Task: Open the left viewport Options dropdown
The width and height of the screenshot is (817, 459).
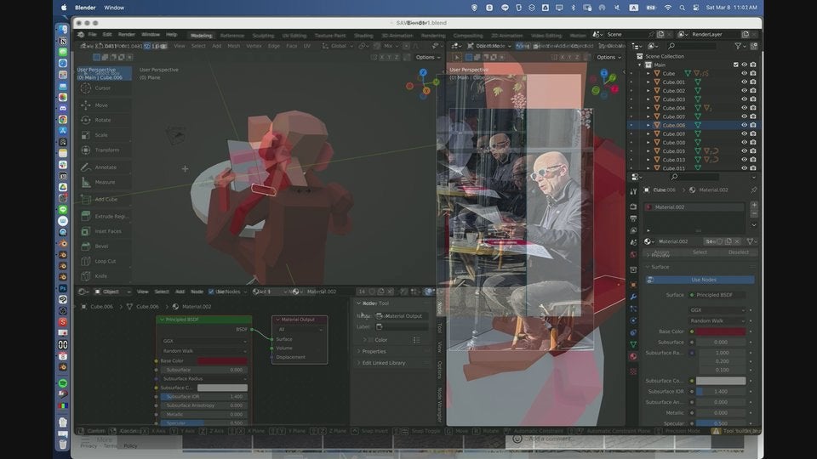Action: click(428, 57)
